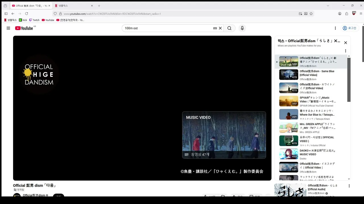Open the on-screen keyboard icon in search box
Image resolution: width=364 pixels, height=204 pixels.
[215, 28]
